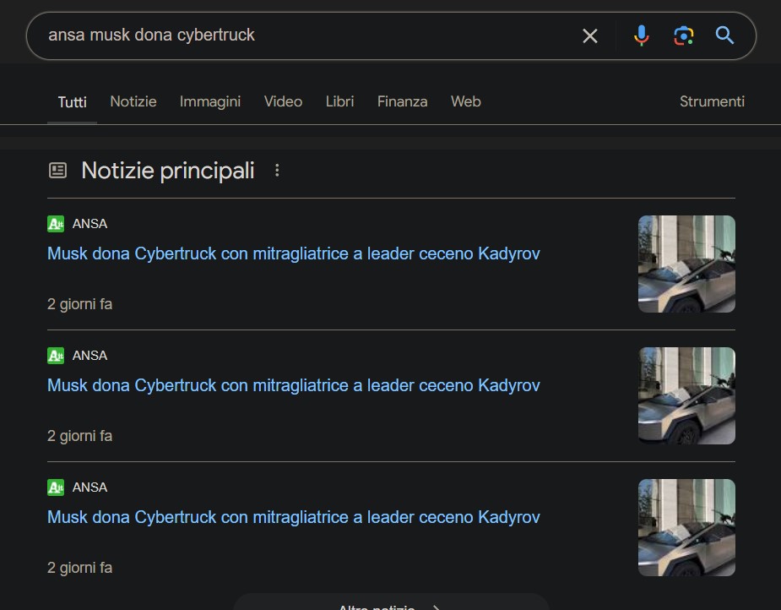Screen dimensions: 781x610
Task: Open the Libri results tab
Action: pyautogui.click(x=339, y=101)
